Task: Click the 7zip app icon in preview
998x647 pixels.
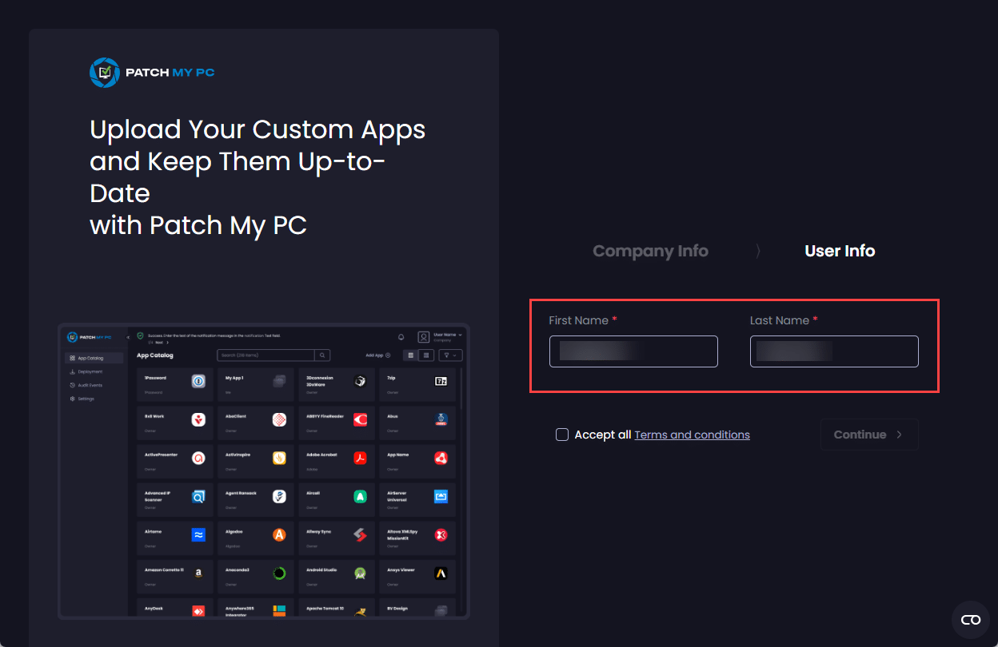Action: coord(440,381)
